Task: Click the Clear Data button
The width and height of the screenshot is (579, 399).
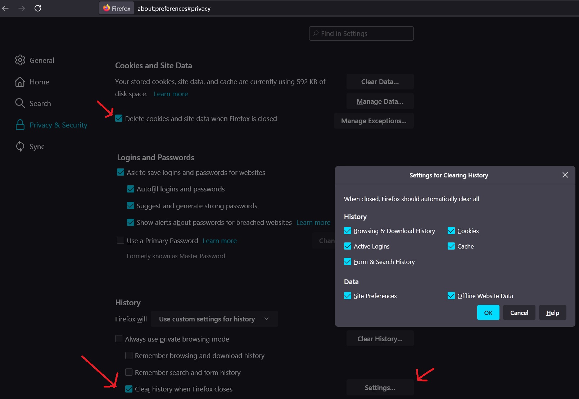Action: pos(380,82)
